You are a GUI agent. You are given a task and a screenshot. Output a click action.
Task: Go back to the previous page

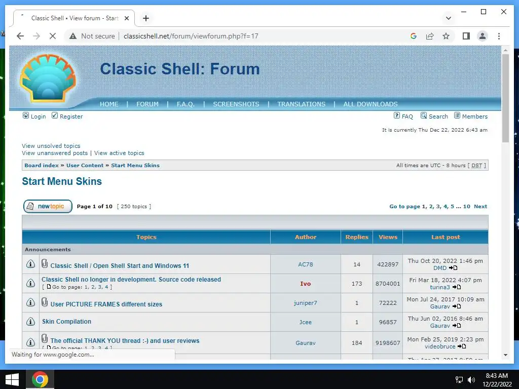tap(20, 36)
